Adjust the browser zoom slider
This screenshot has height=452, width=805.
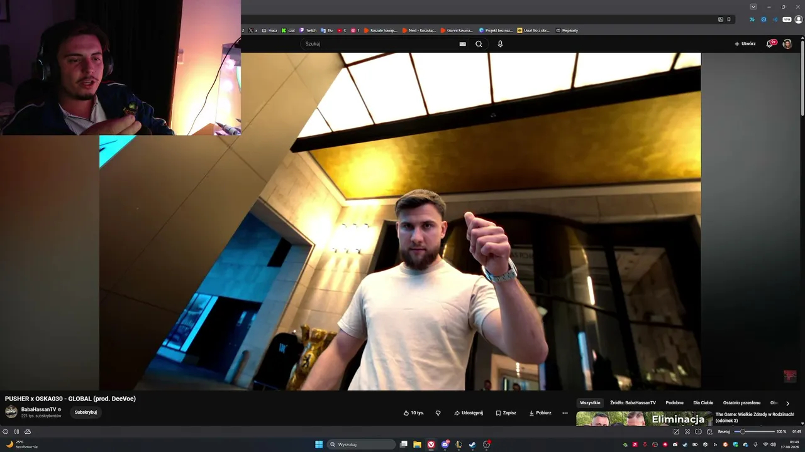click(x=755, y=432)
